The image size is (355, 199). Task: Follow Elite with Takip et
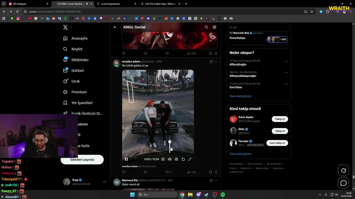click(280, 131)
